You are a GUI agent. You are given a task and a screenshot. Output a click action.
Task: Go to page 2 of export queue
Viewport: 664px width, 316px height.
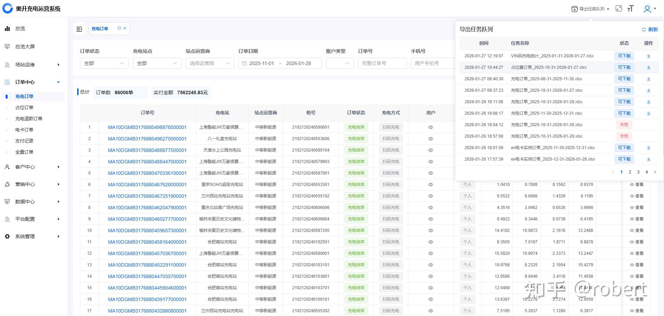pyautogui.click(x=630, y=172)
